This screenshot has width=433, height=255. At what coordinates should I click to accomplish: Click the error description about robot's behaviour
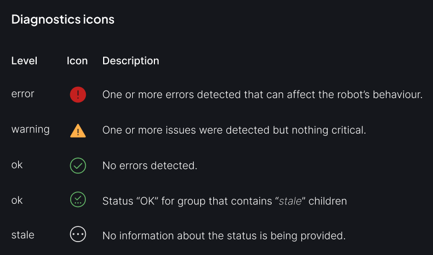(262, 94)
